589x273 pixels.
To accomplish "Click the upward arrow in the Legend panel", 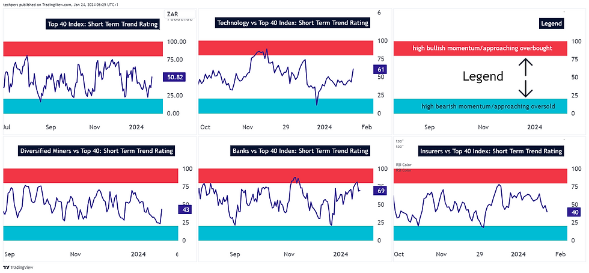I will click(526, 65).
